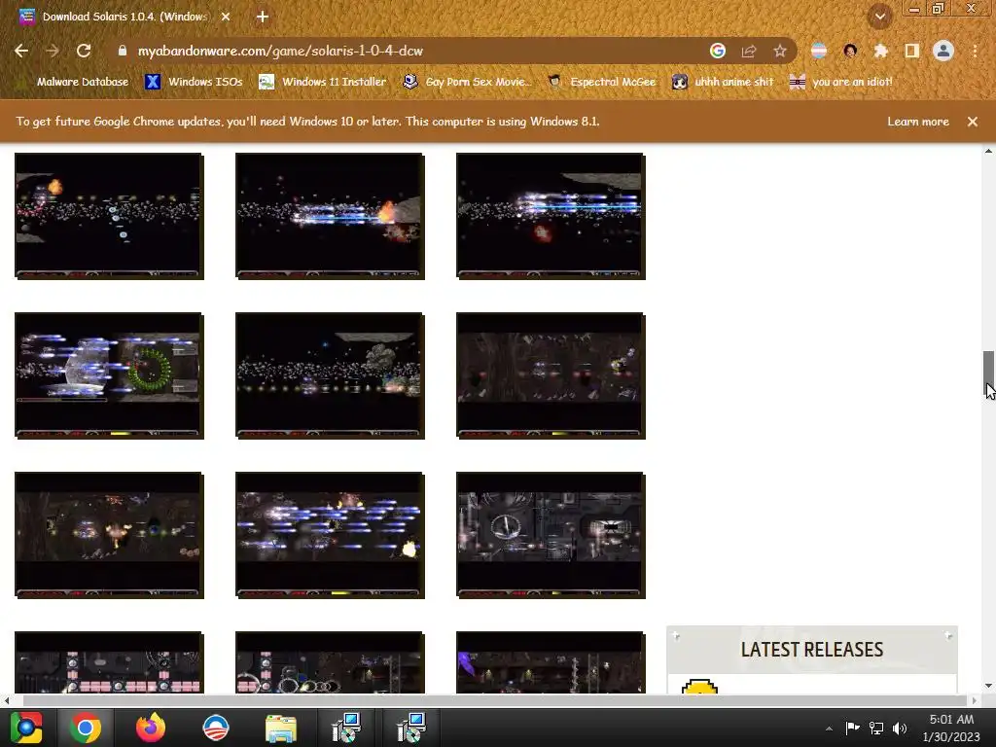Go back to the previous page
Screen dimensions: 996x747
coord(21,51)
